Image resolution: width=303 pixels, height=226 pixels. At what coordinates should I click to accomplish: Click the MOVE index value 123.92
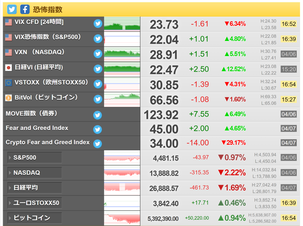pyautogui.click(x=161, y=115)
